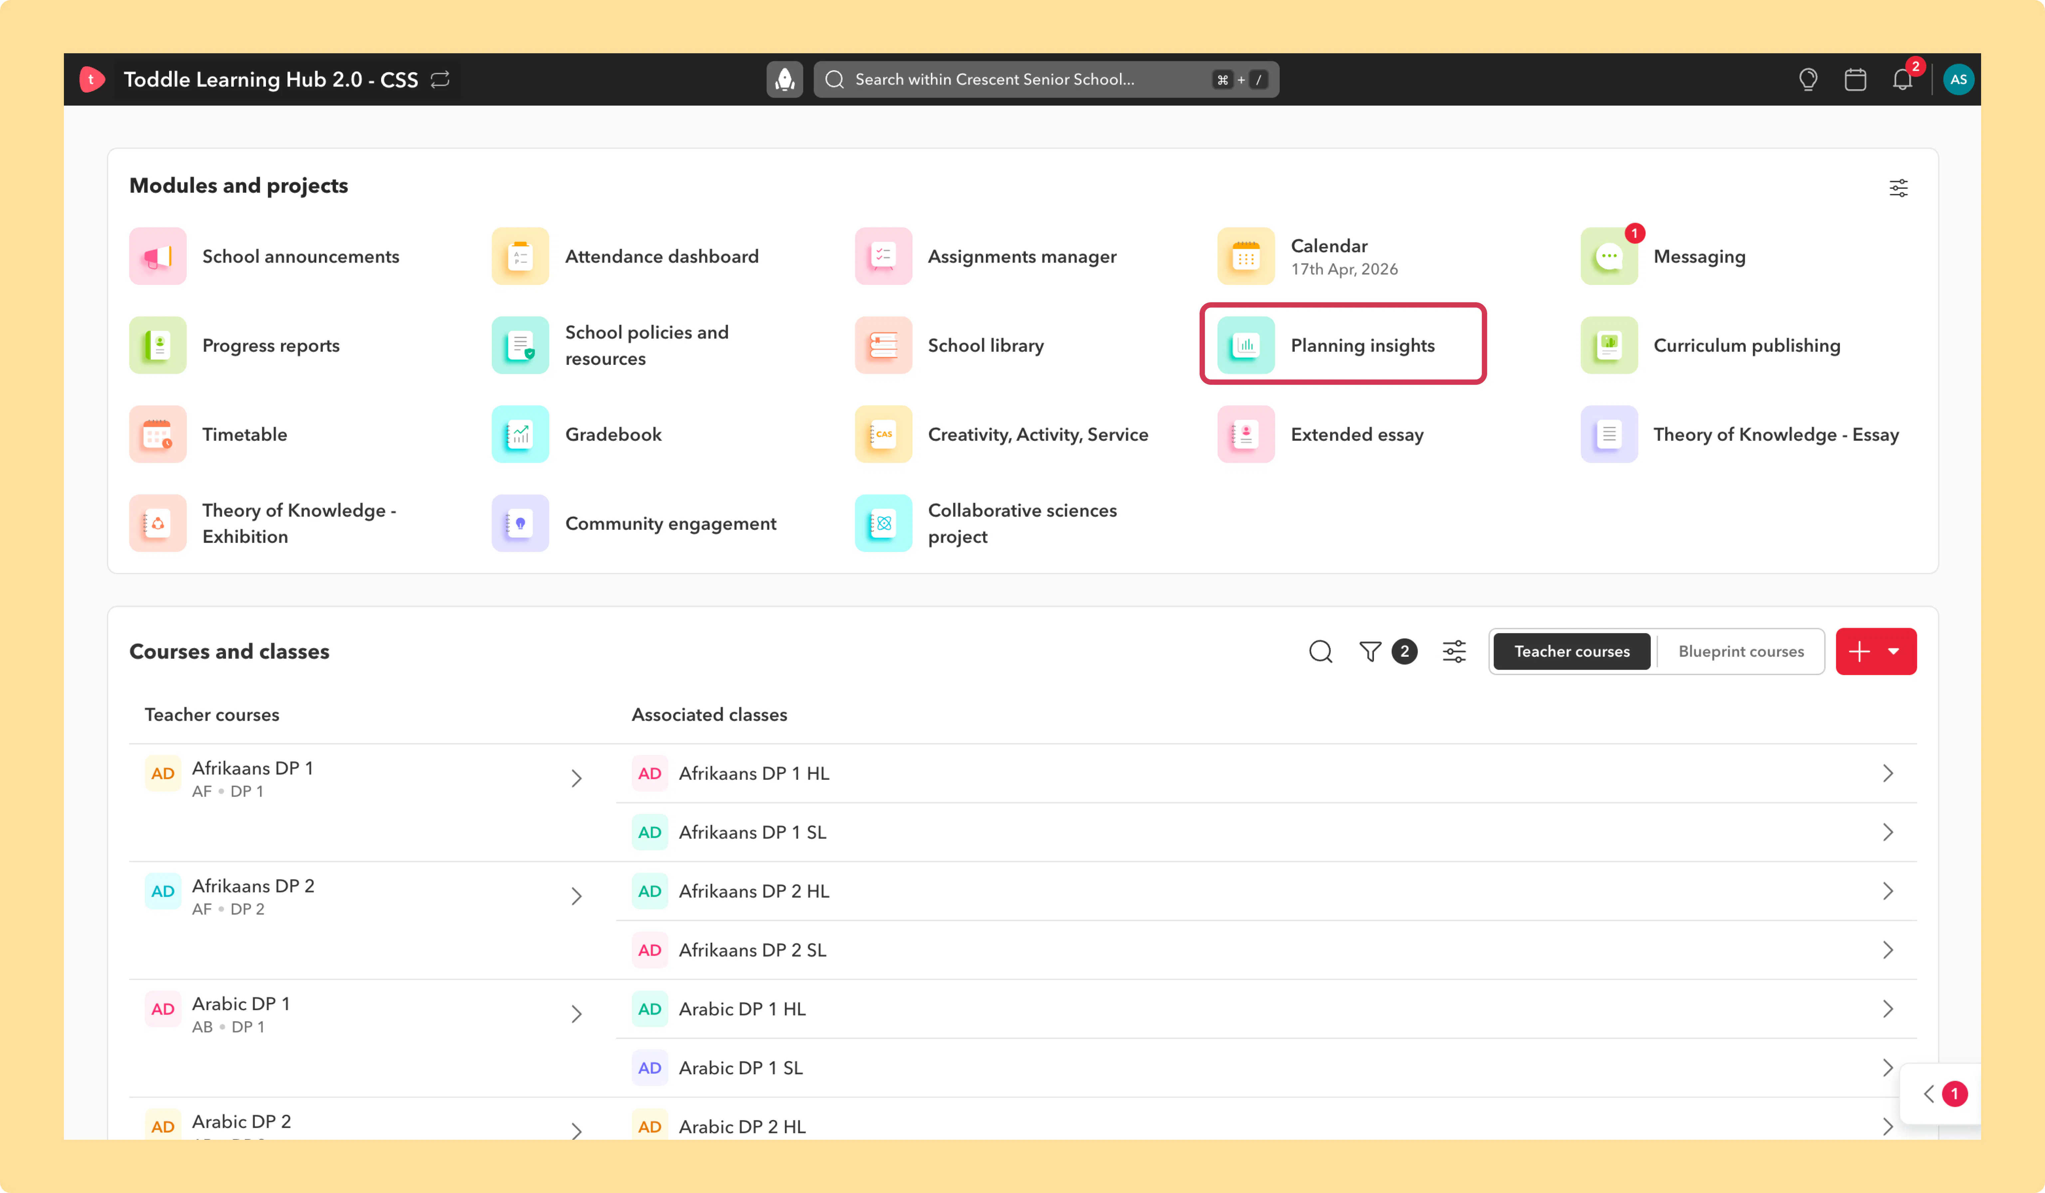
Task: Click the lightbulb icon in header
Action: tap(1807, 80)
